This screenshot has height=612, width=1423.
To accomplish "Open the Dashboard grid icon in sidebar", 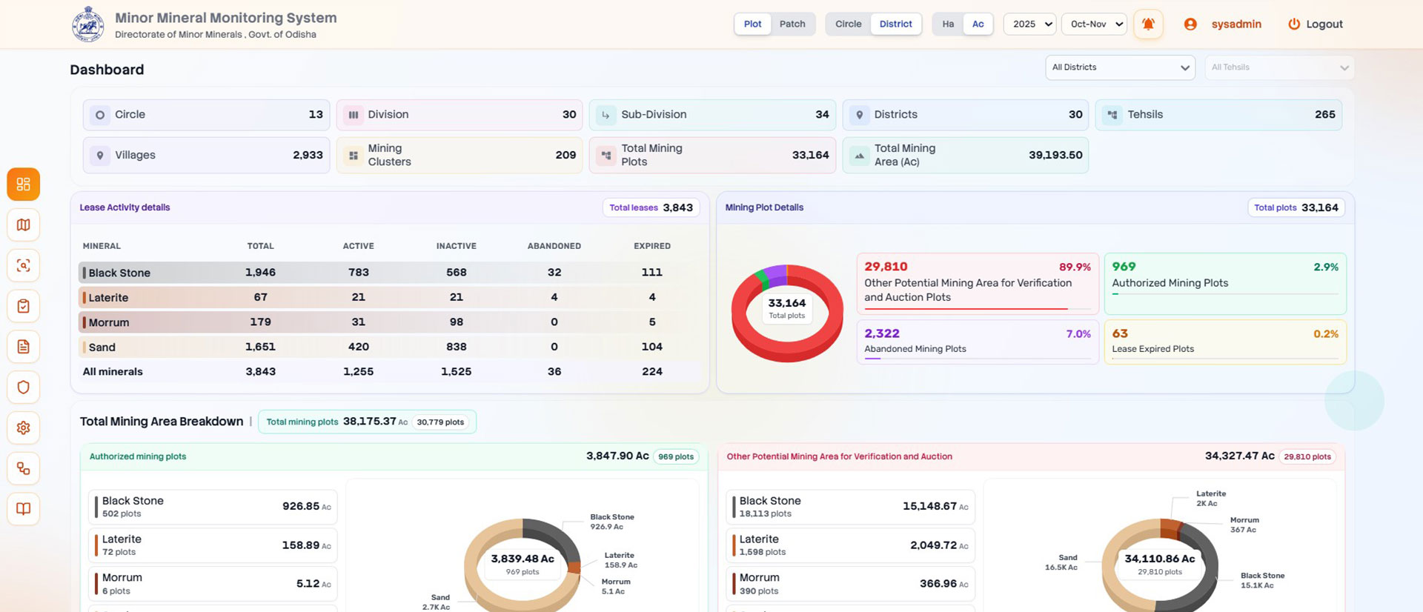I will click(x=23, y=184).
